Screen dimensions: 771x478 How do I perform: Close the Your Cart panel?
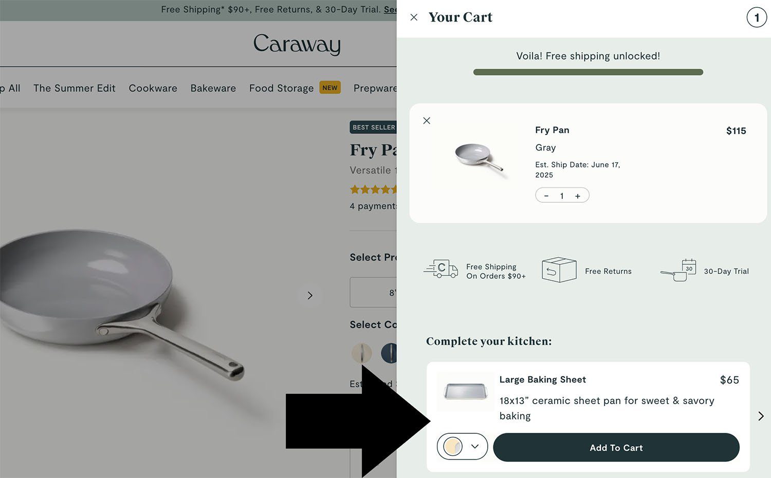(x=414, y=17)
